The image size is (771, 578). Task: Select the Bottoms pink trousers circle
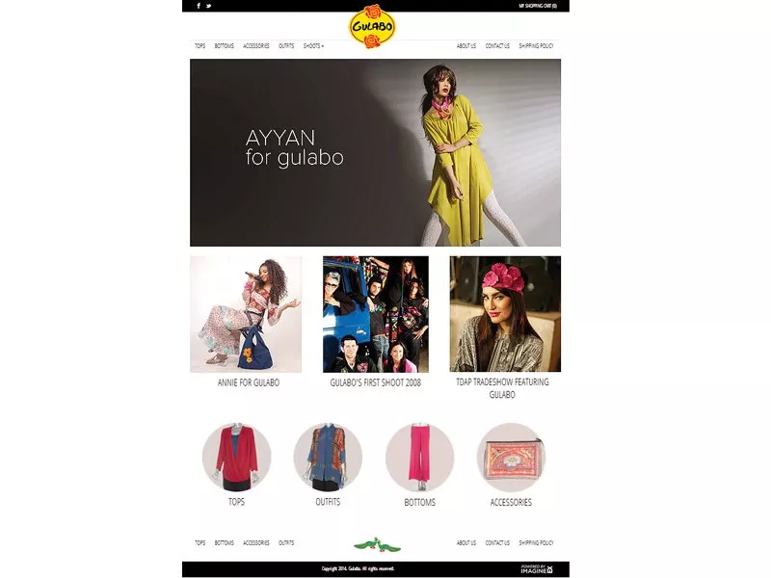click(x=419, y=457)
